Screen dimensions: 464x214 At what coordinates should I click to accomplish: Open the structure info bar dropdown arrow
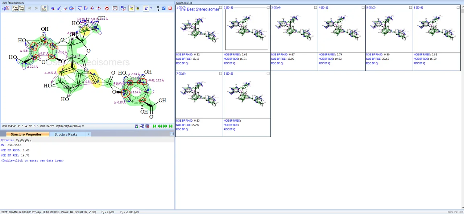tap(83, 126)
